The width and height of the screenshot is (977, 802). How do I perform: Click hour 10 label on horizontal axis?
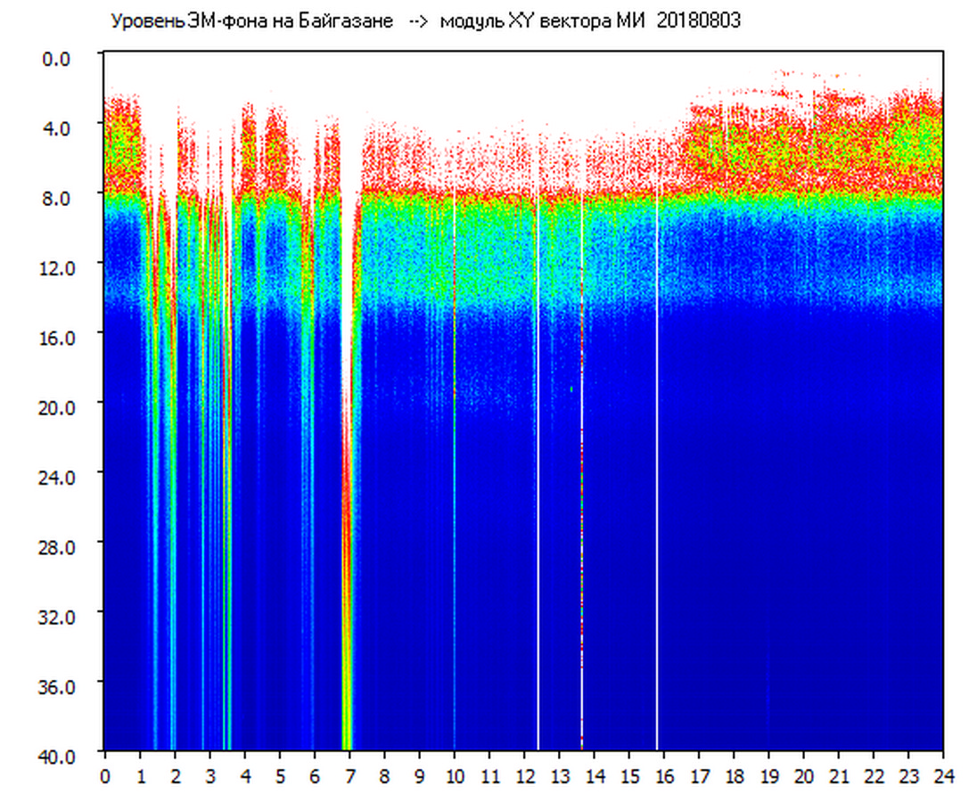455,776
